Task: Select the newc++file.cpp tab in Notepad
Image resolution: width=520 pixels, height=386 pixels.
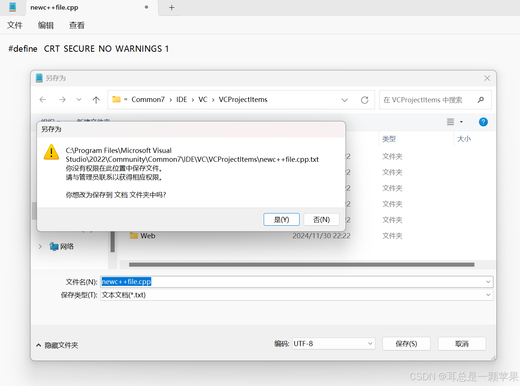Action: coord(92,8)
